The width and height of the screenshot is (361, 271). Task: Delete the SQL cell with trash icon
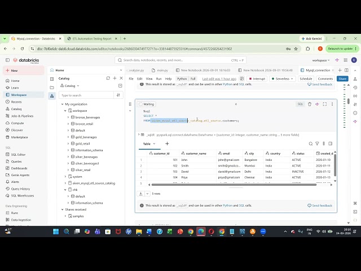[x=310, y=104]
